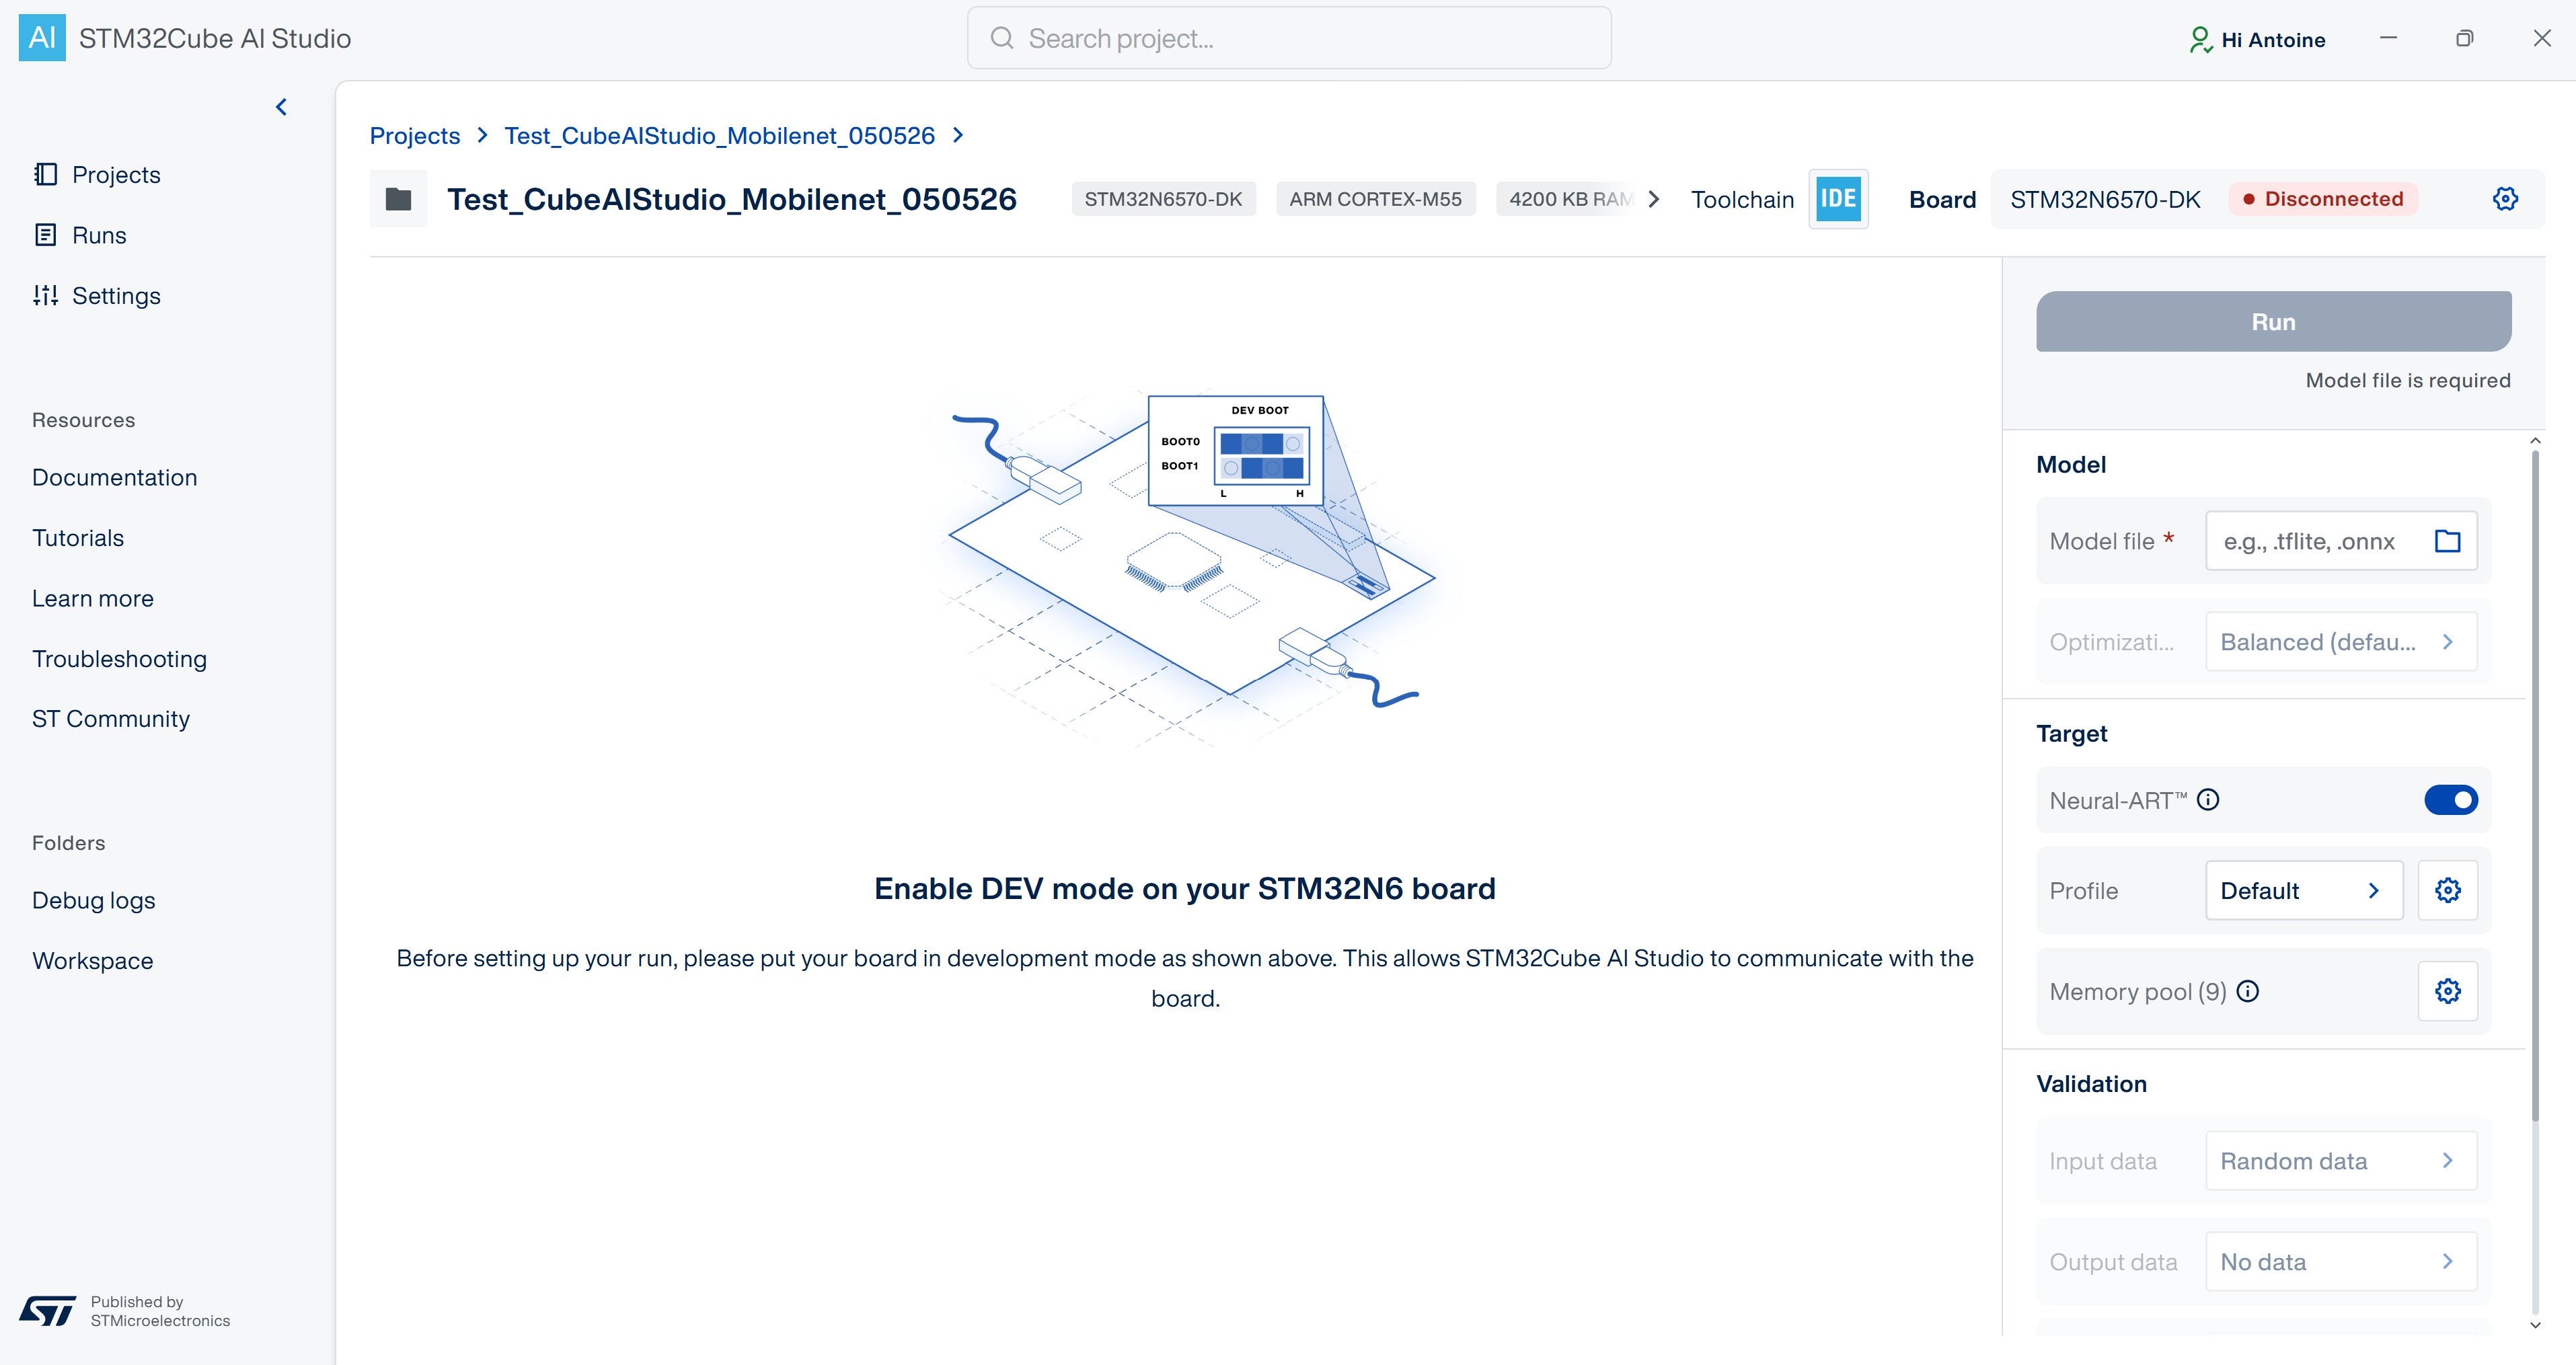Click the board name STM32N6570-DK next to Board

click(x=2105, y=199)
